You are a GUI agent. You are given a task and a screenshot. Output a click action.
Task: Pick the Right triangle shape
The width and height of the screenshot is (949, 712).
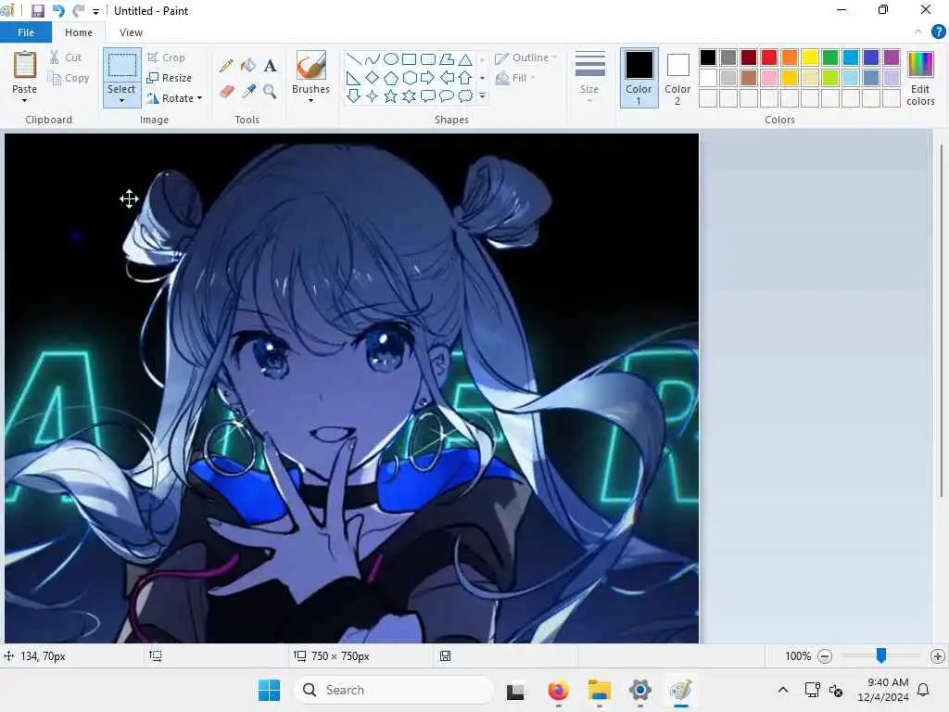354,78
